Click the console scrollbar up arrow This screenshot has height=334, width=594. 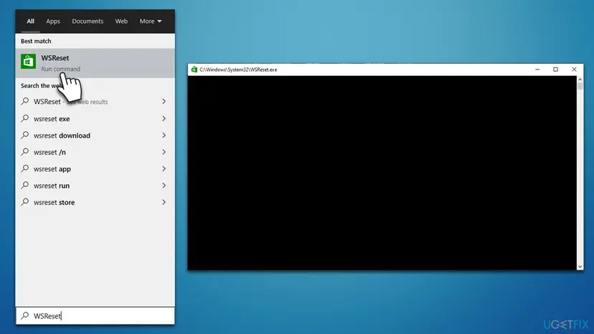tap(580, 80)
